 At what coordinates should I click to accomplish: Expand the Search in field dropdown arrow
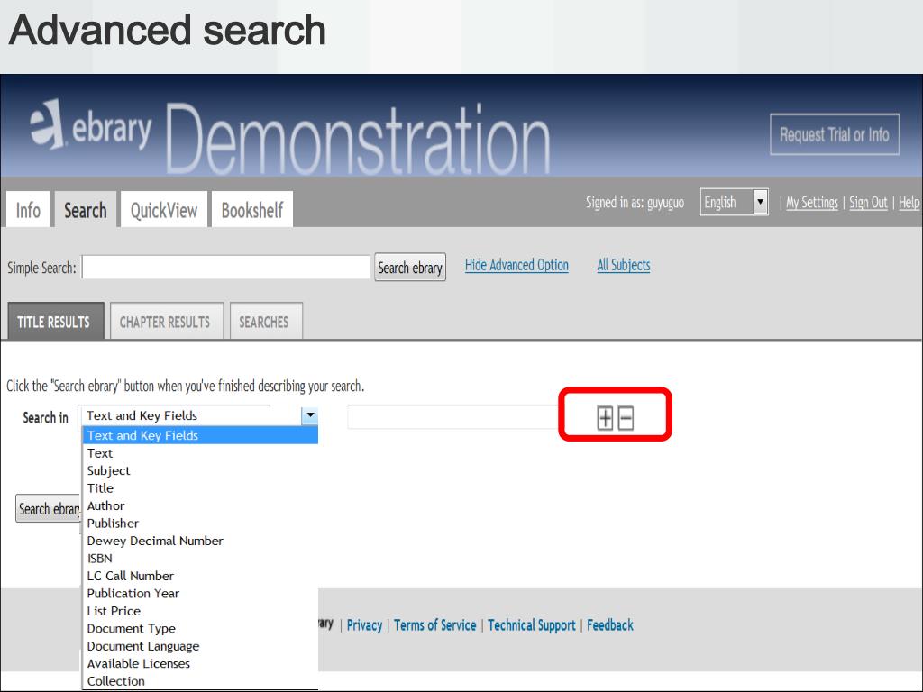click(310, 415)
